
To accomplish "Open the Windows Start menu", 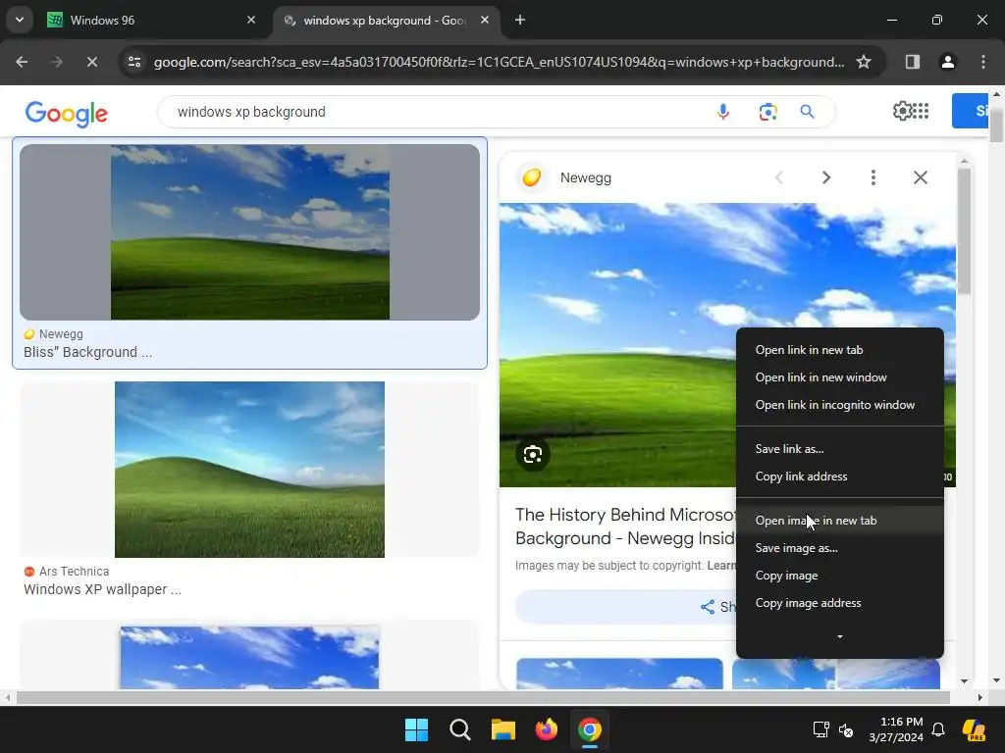I will (x=416, y=729).
